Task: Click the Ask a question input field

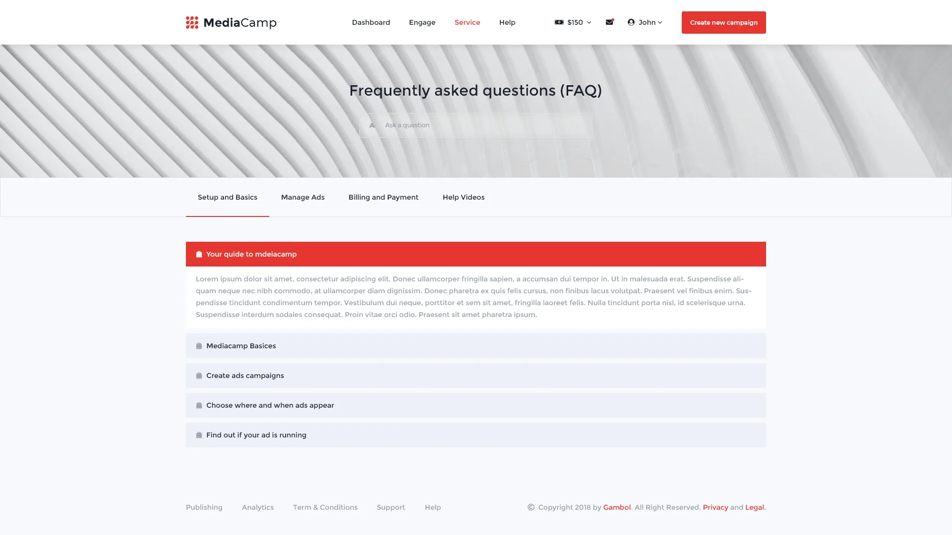Action: coord(476,125)
